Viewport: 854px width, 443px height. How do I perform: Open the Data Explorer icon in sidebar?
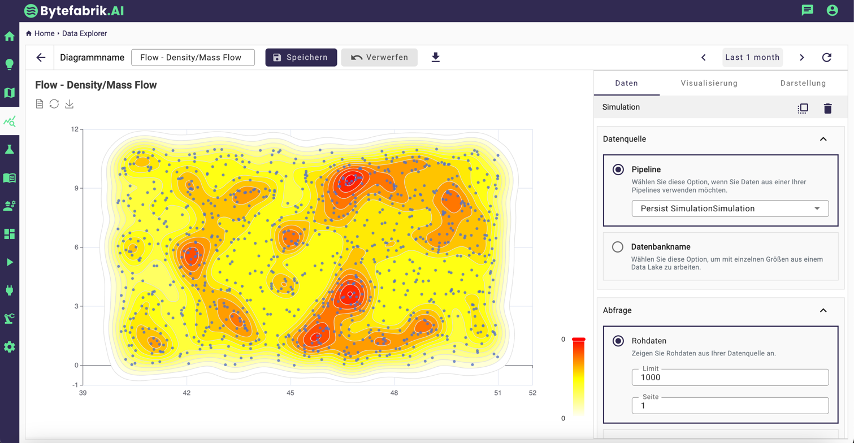point(10,121)
